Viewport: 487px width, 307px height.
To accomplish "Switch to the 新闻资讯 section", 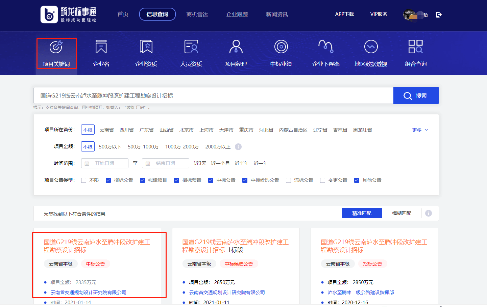I will point(276,14).
